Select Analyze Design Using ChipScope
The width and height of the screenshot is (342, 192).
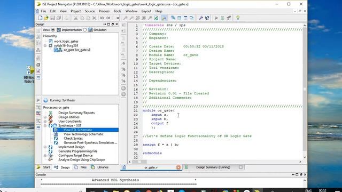[82, 160]
